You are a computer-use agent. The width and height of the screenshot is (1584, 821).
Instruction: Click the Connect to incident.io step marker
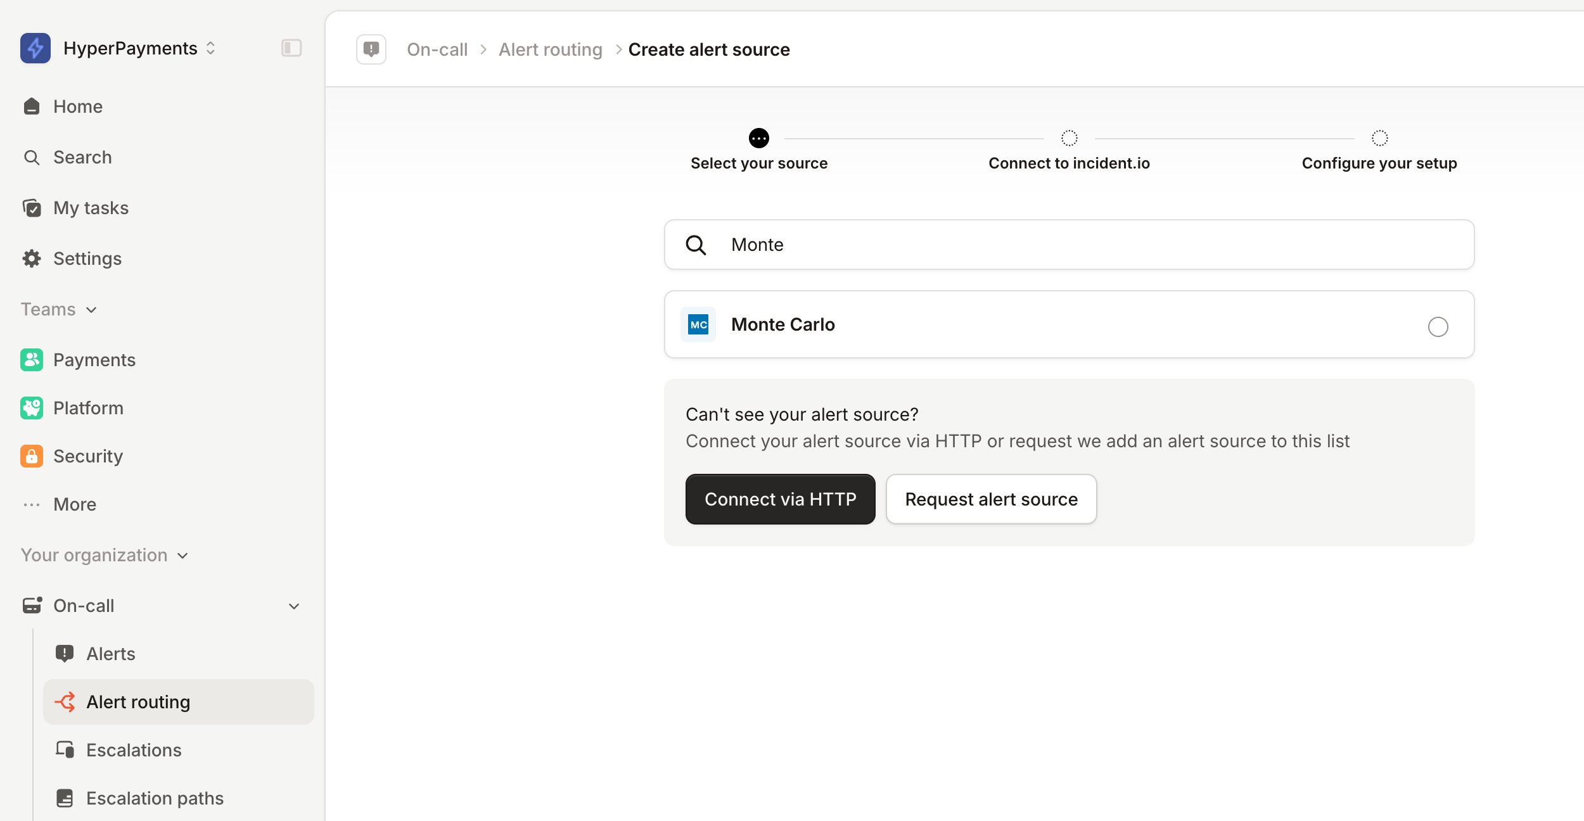pyautogui.click(x=1070, y=138)
